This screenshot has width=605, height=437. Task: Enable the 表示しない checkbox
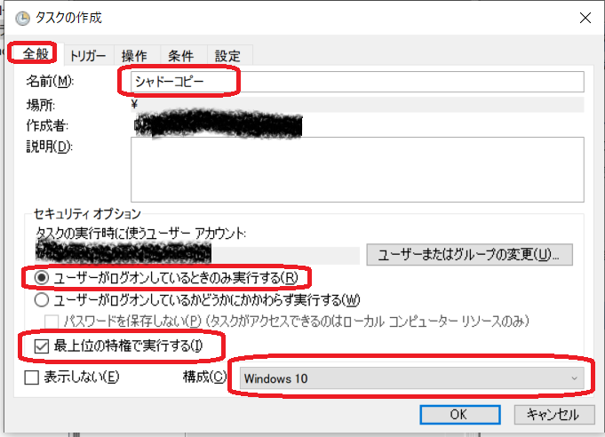pyautogui.click(x=32, y=377)
